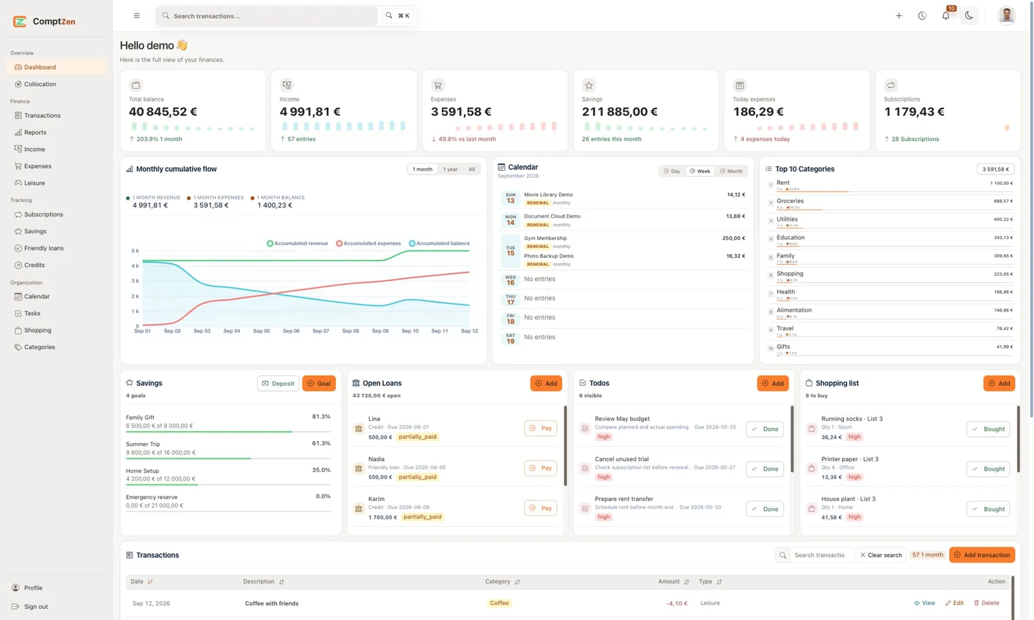Switch calendar to Month view
Screen dimensions: 1034x620
tap(732, 171)
